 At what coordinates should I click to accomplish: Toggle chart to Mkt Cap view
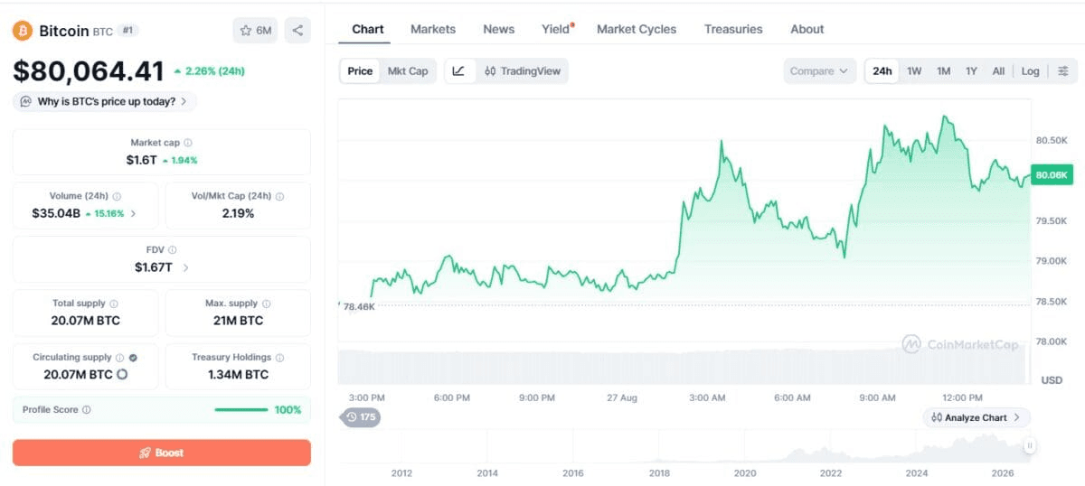click(408, 71)
